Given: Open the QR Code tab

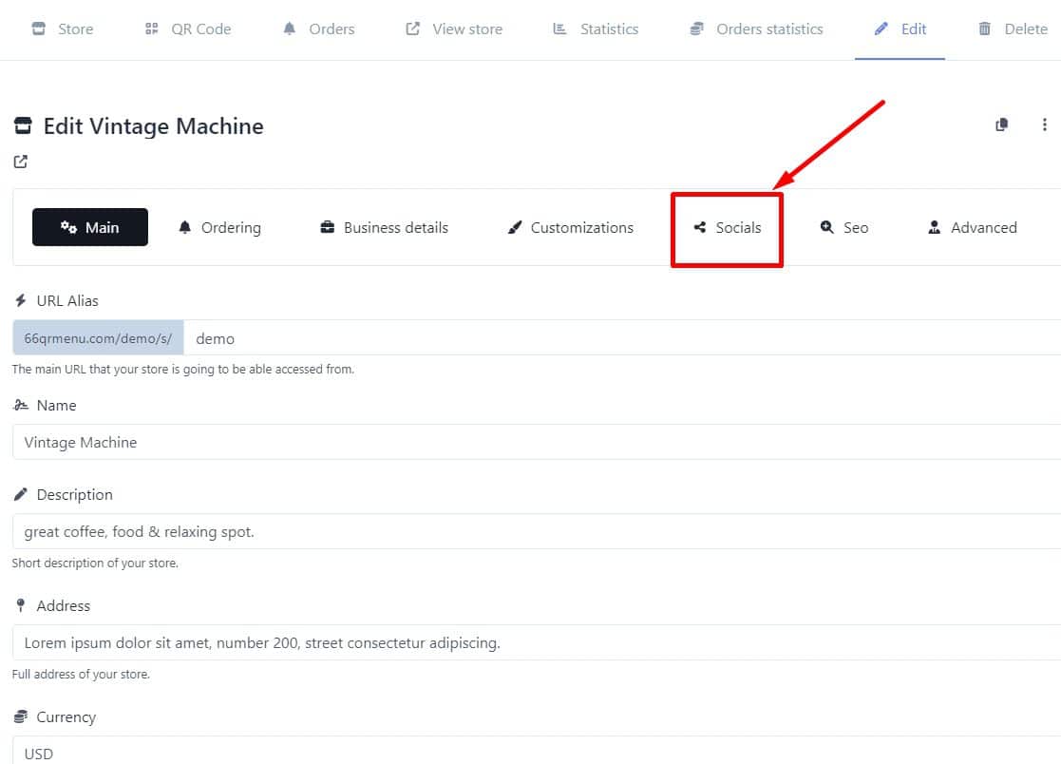Looking at the screenshot, I should tap(187, 29).
